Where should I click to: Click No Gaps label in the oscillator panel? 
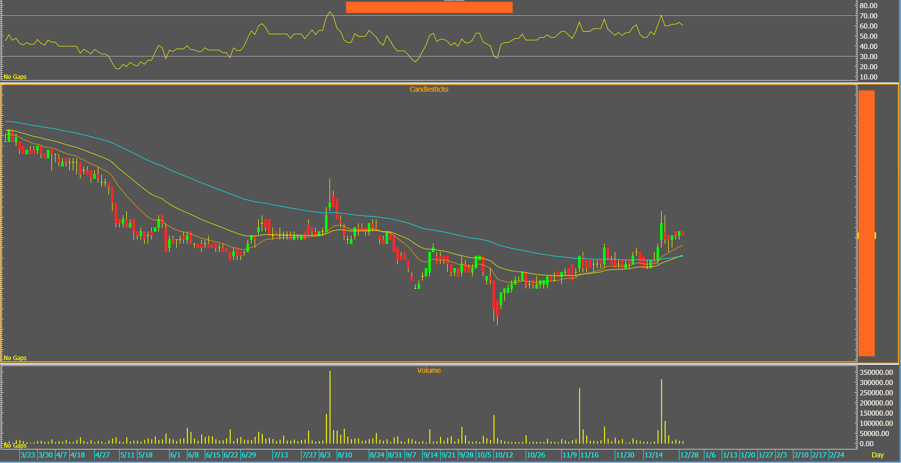pos(15,77)
